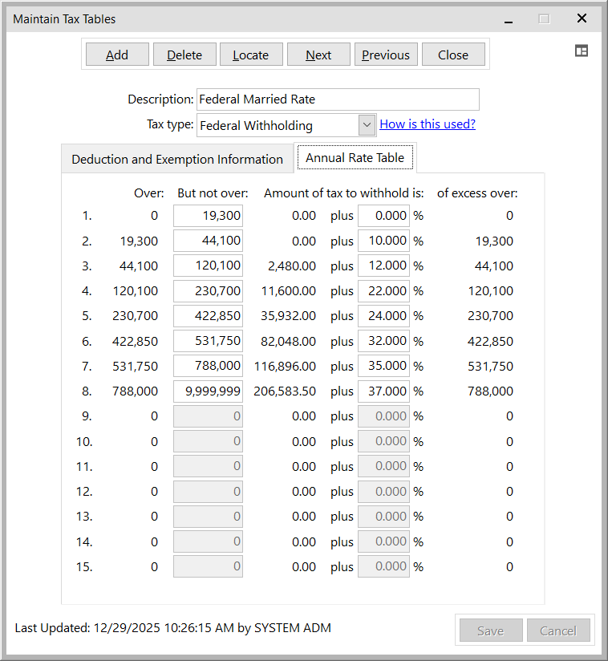608x661 pixels.
Task: Switch to Deduction and Exemption Information tab
Action: 177,159
